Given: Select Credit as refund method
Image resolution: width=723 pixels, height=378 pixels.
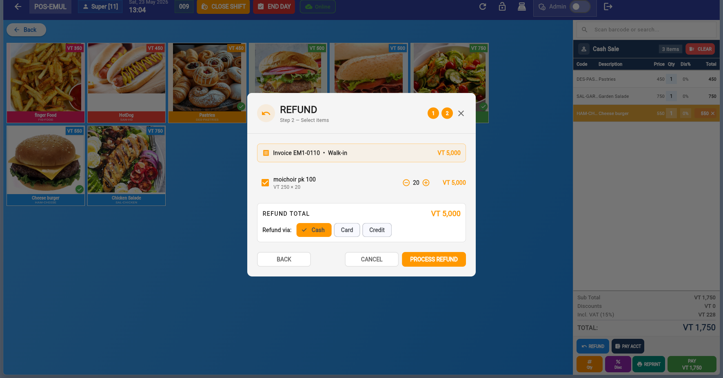Looking at the screenshot, I should [x=377, y=230].
